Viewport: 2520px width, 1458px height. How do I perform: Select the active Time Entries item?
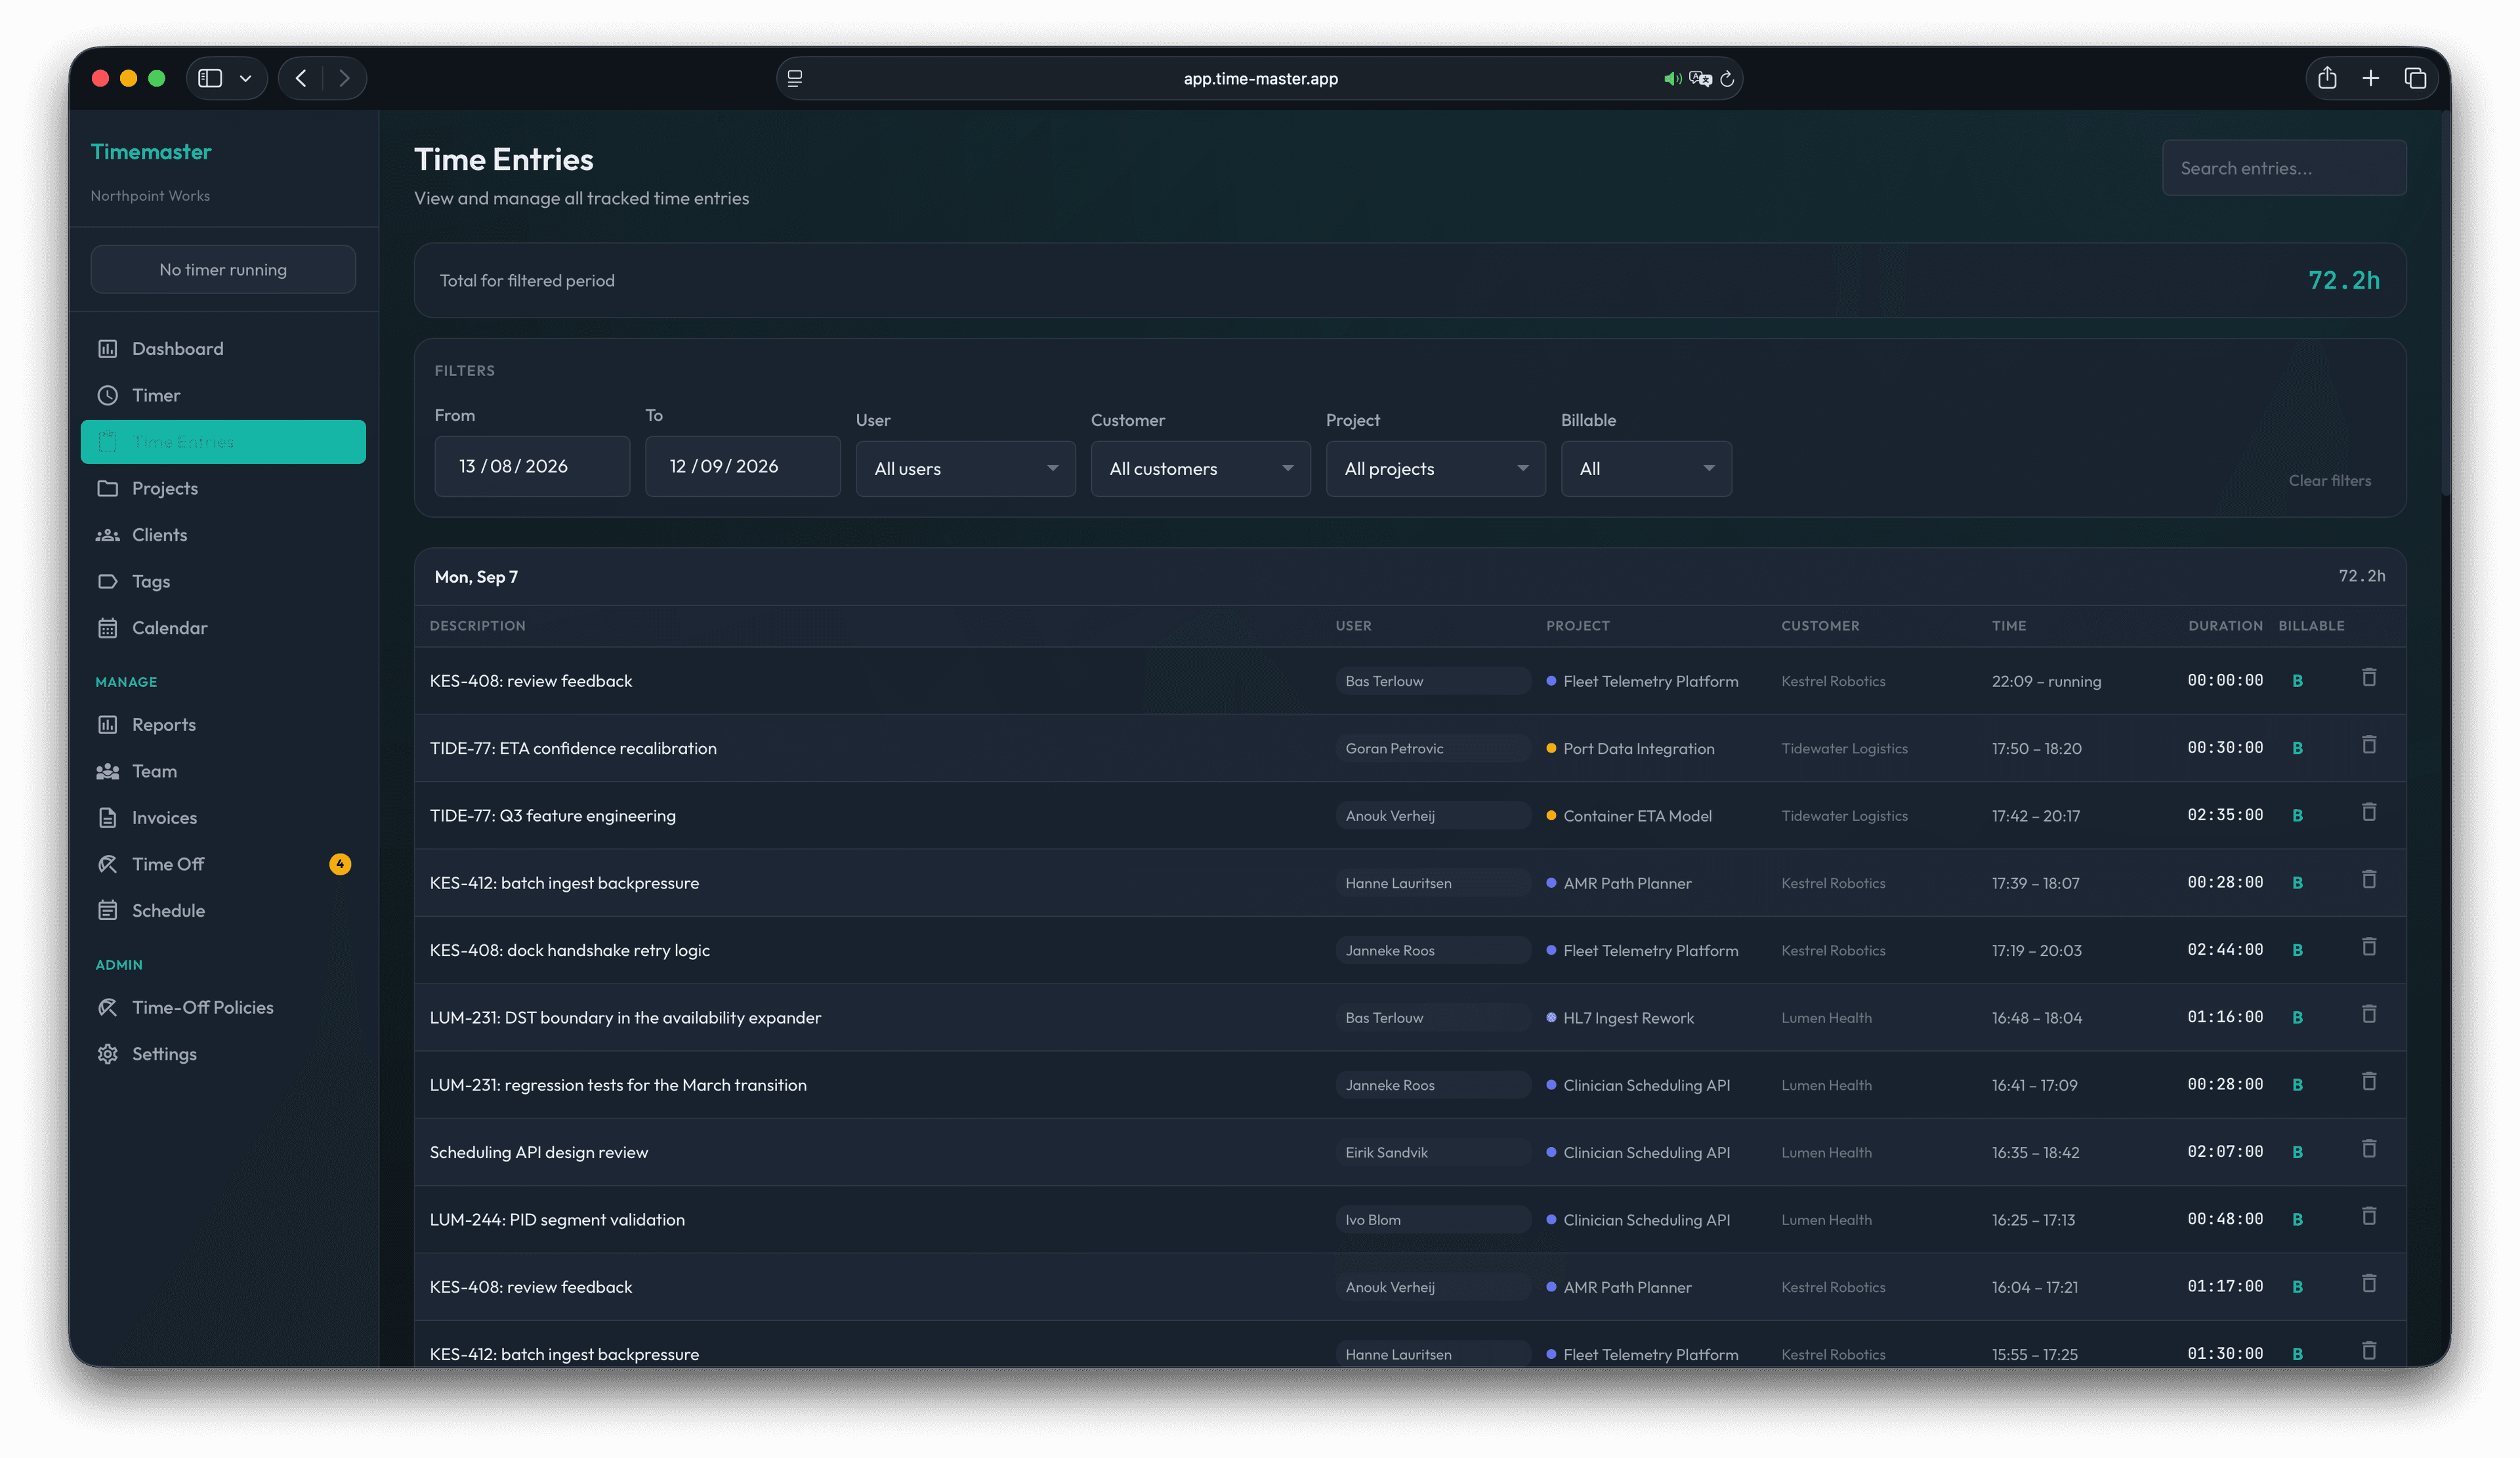223,442
